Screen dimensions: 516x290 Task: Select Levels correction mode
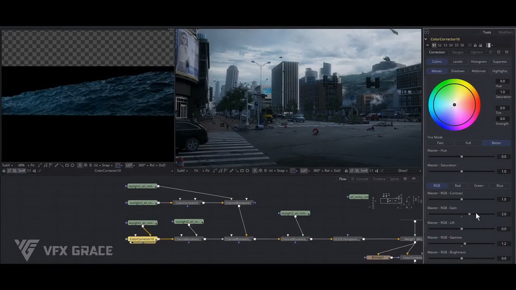tap(457, 61)
